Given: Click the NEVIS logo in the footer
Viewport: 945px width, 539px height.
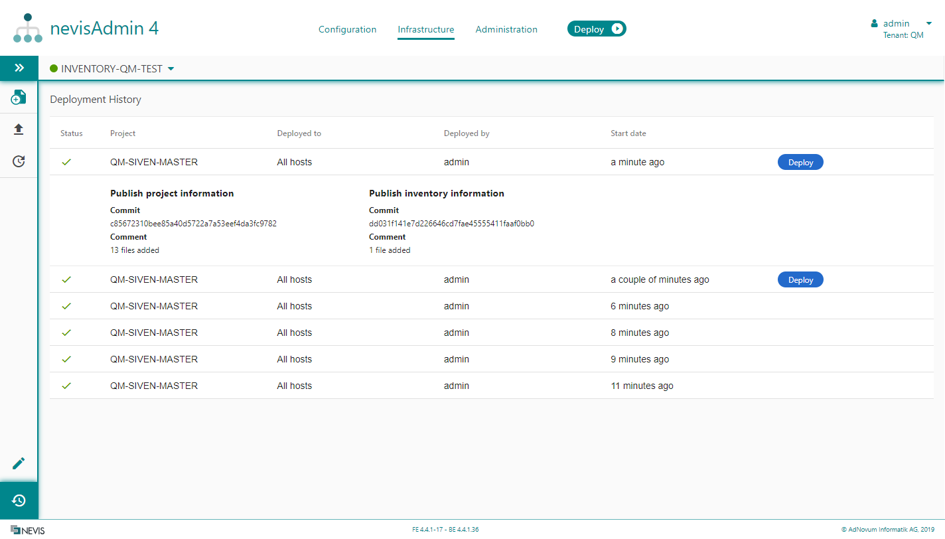Looking at the screenshot, I should pos(27,530).
